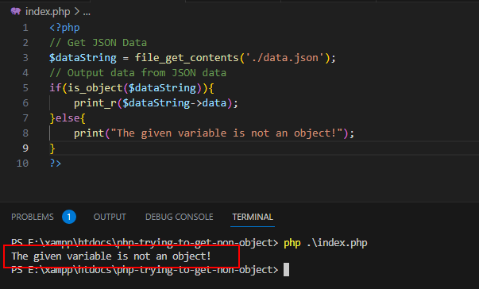Click the problems count badge showing 1
This screenshot has width=479, height=289.
pyautogui.click(x=69, y=217)
